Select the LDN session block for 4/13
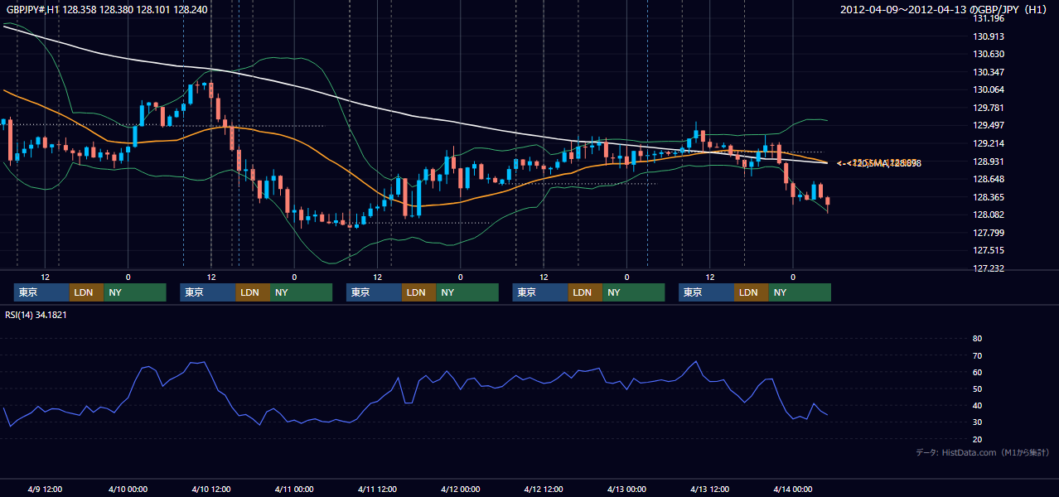The width and height of the screenshot is (1059, 497). (751, 292)
